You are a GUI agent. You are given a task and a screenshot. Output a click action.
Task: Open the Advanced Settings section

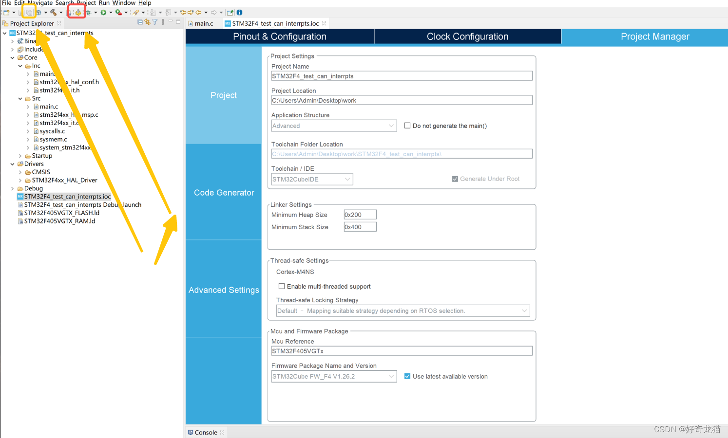224,290
